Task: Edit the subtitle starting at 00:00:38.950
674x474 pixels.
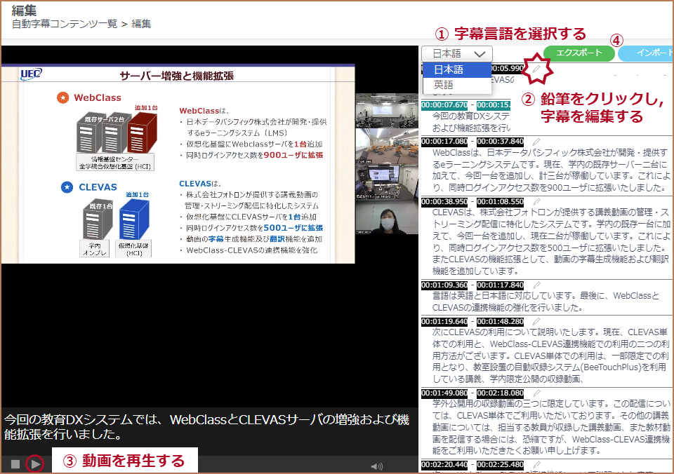Action: point(537,201)
